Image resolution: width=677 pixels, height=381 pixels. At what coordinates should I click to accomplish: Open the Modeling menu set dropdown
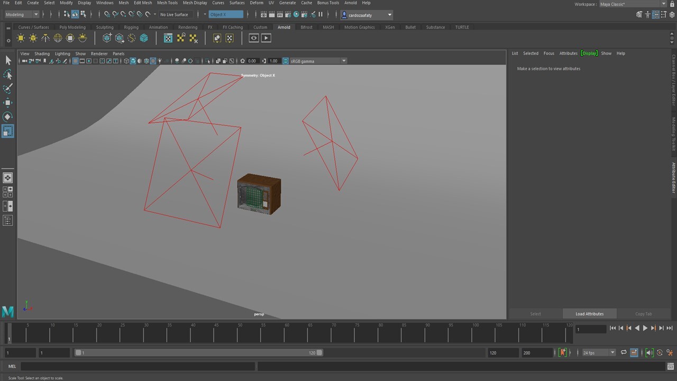[x=22, y=15]
